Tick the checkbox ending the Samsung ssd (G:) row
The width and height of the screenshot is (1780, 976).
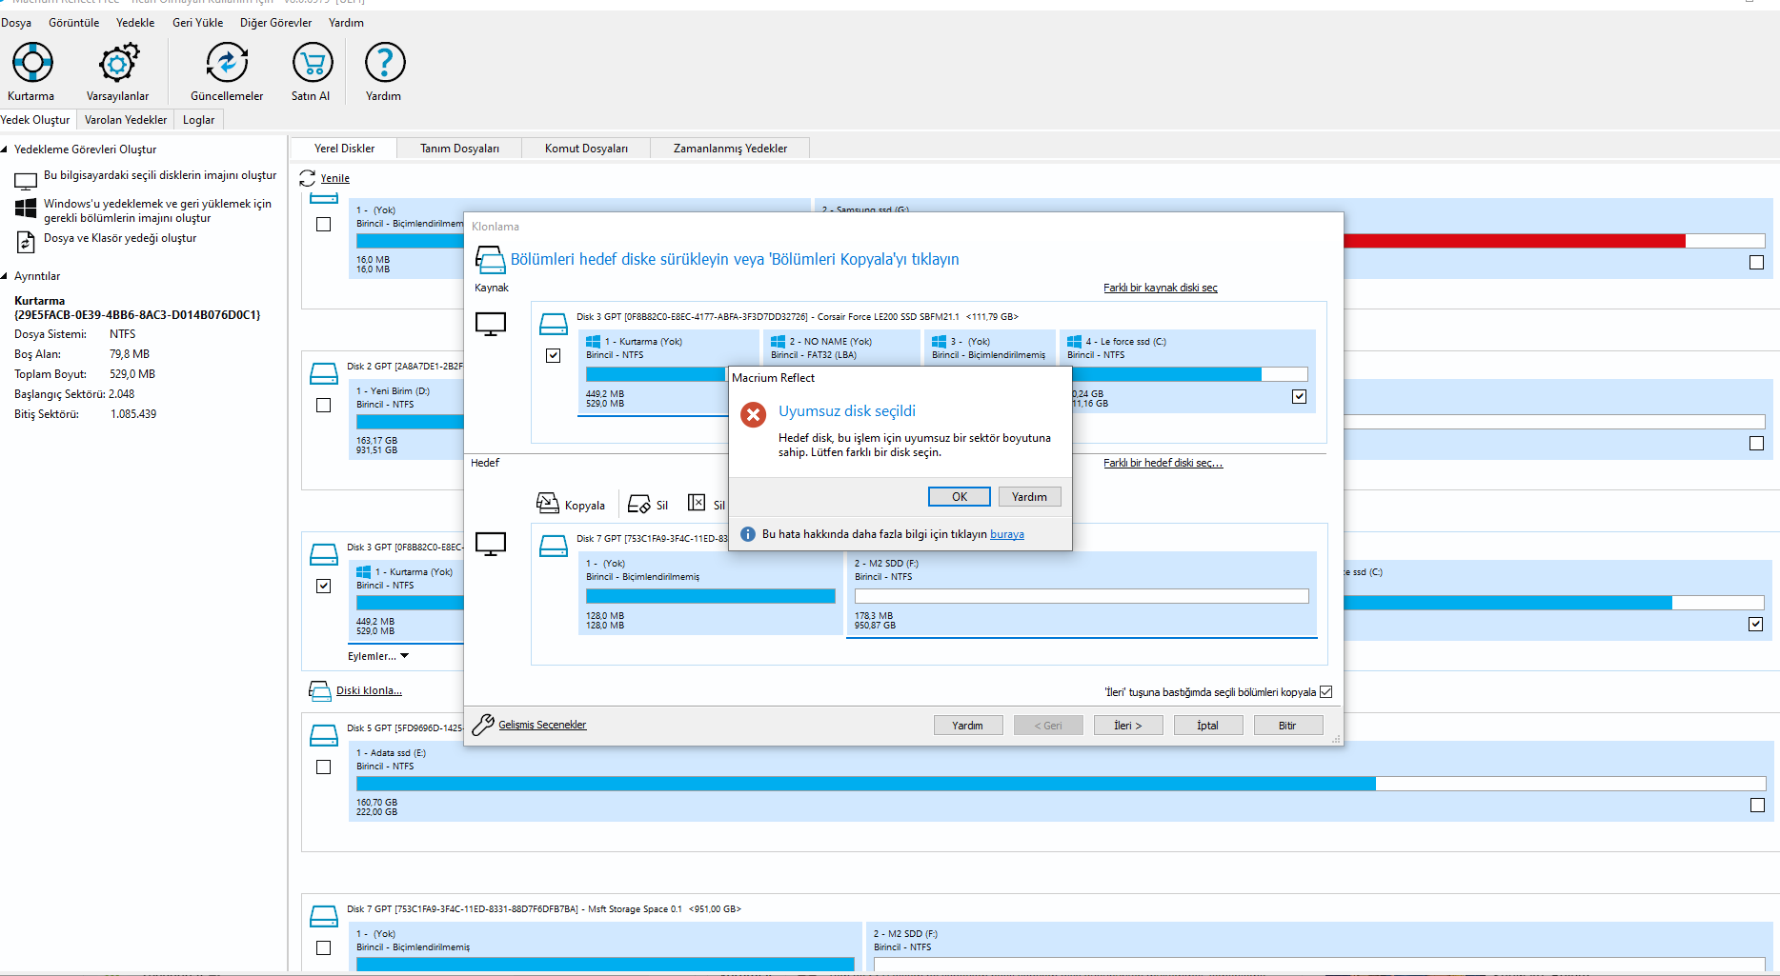[1757, 263]
